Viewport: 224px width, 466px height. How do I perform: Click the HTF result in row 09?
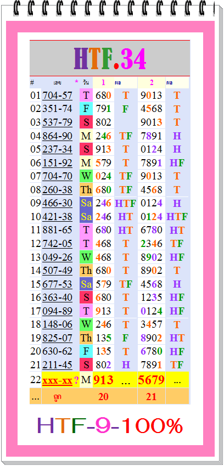(125, 204)
